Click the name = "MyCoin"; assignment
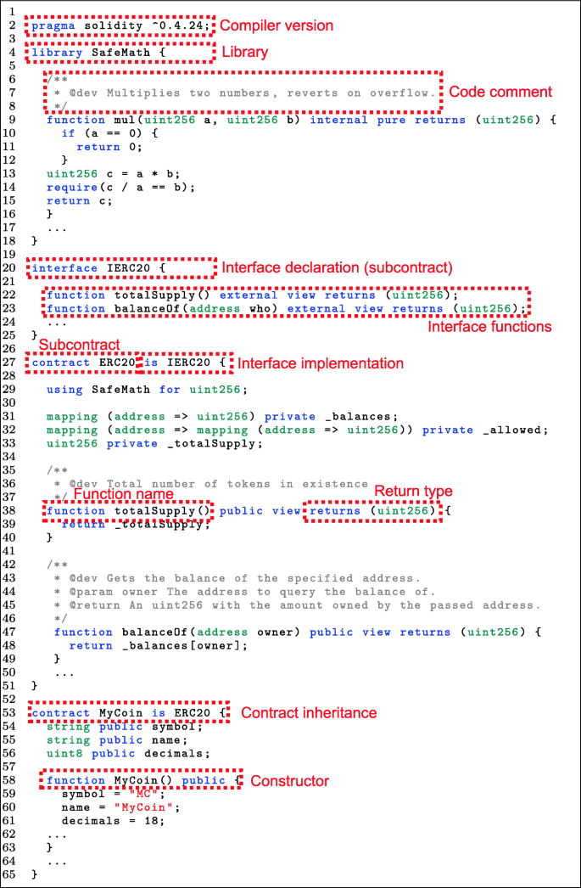The height and width of the screenshot is (888, 581). tap(120, 807)
